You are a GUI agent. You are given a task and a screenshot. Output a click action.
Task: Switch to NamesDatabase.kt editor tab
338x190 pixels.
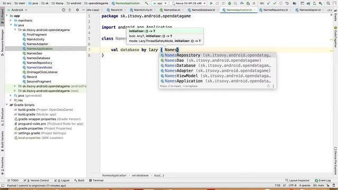(x=203, y=10)
